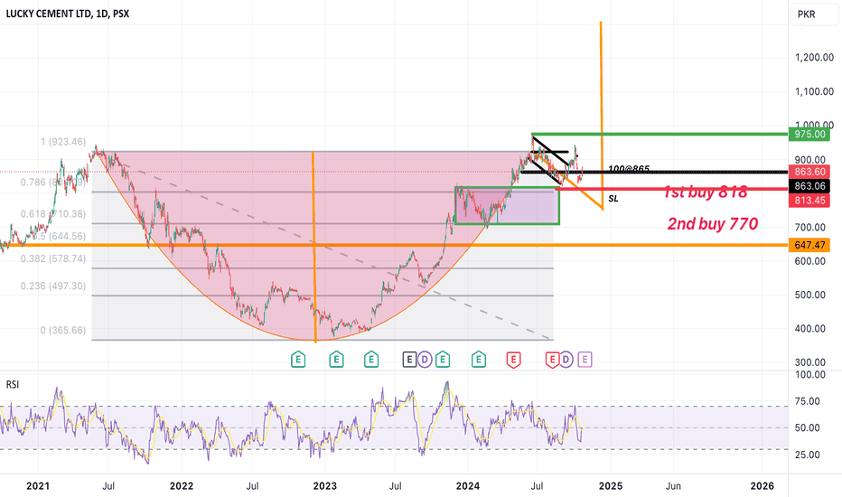Click the standalone red E earnings marker
The height and width of the screenshot is (497, 842).
(x=513, y=360)
